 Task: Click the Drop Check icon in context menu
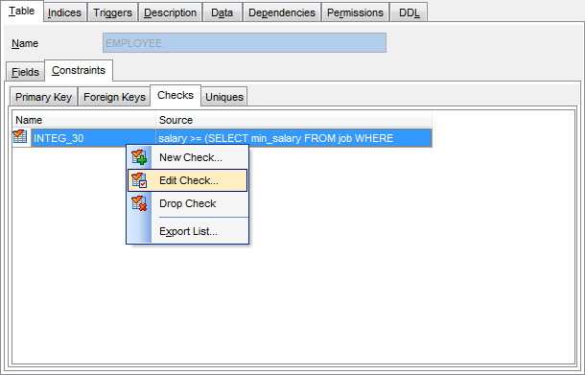(139, 203)
